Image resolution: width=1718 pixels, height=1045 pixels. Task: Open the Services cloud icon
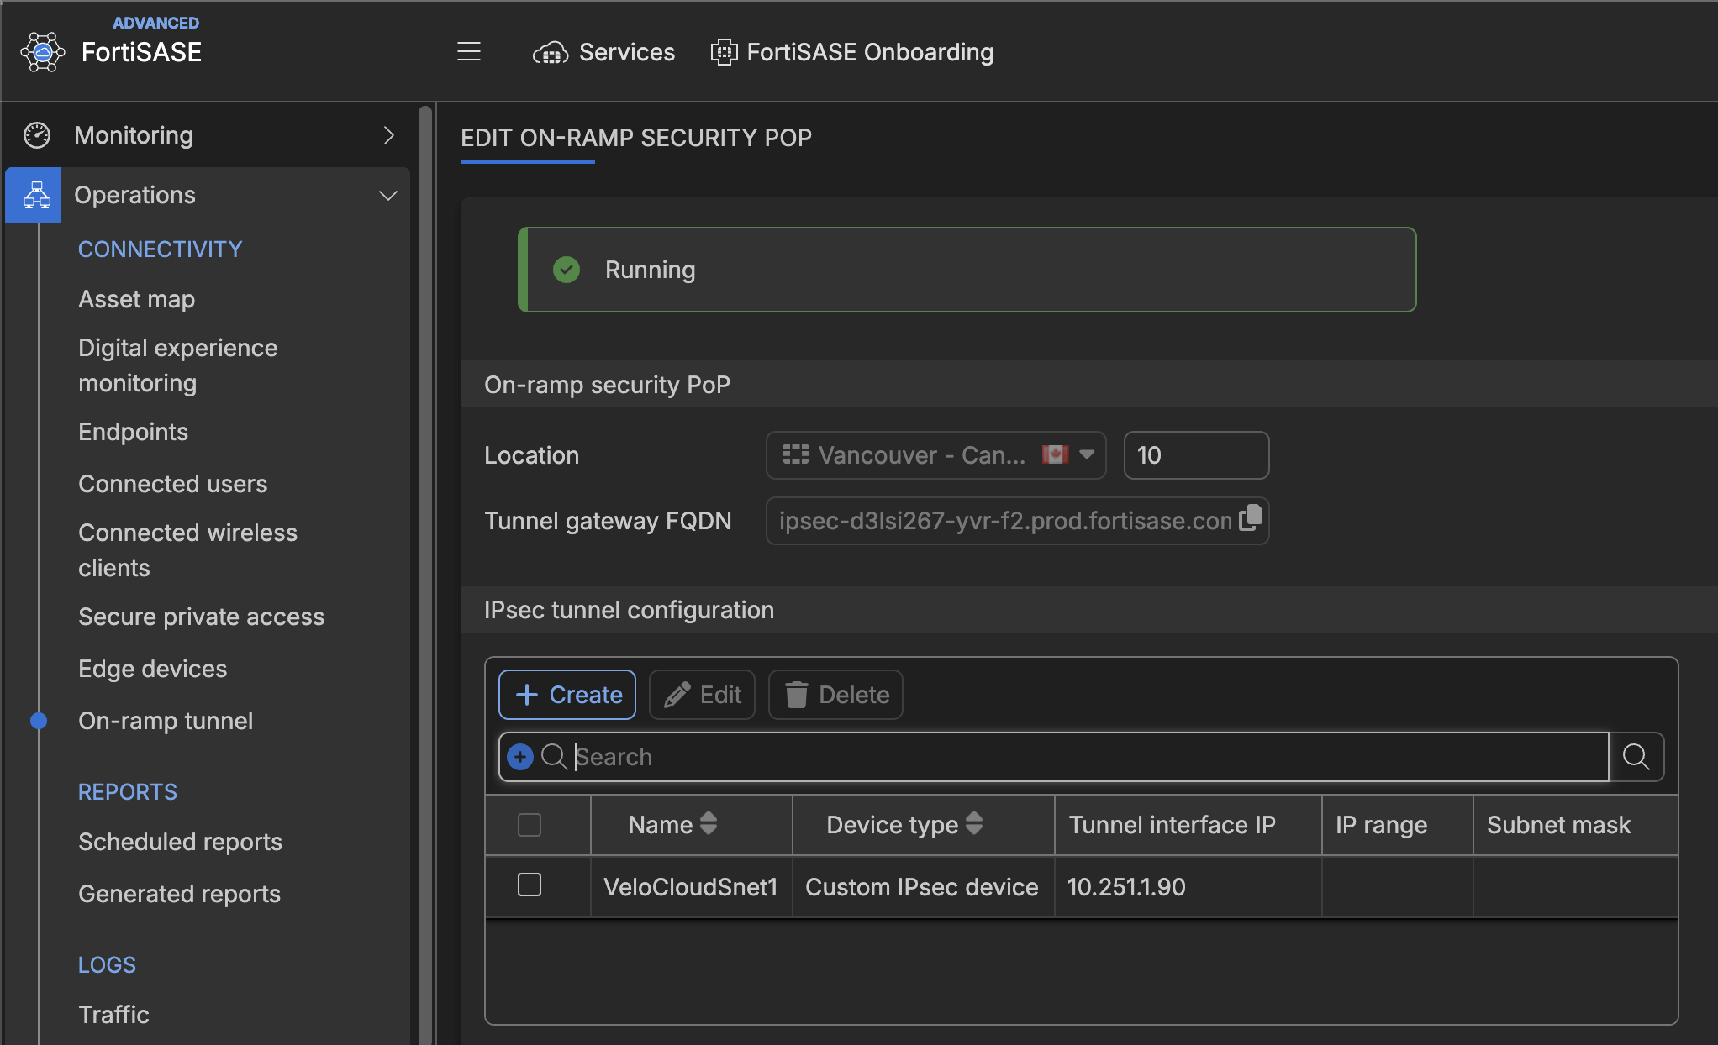551,53
